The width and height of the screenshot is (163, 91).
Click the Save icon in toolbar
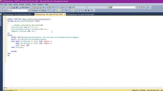click(13, 7)
